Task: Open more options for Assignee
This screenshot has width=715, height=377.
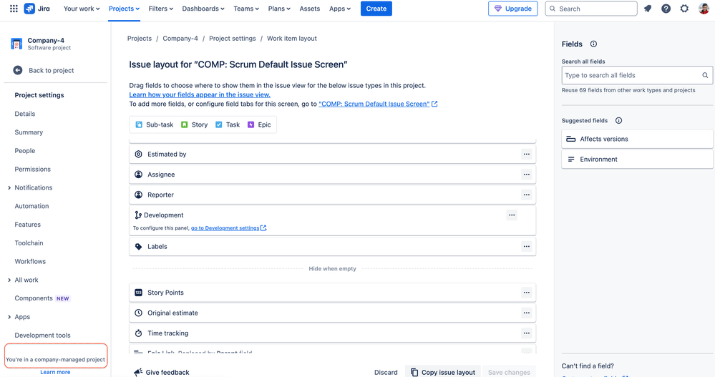Action: (x=526, y=175)
